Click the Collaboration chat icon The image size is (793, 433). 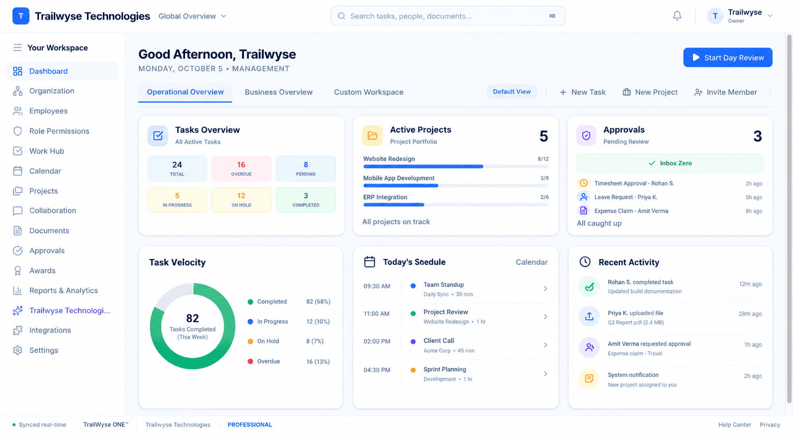[18, 211]
